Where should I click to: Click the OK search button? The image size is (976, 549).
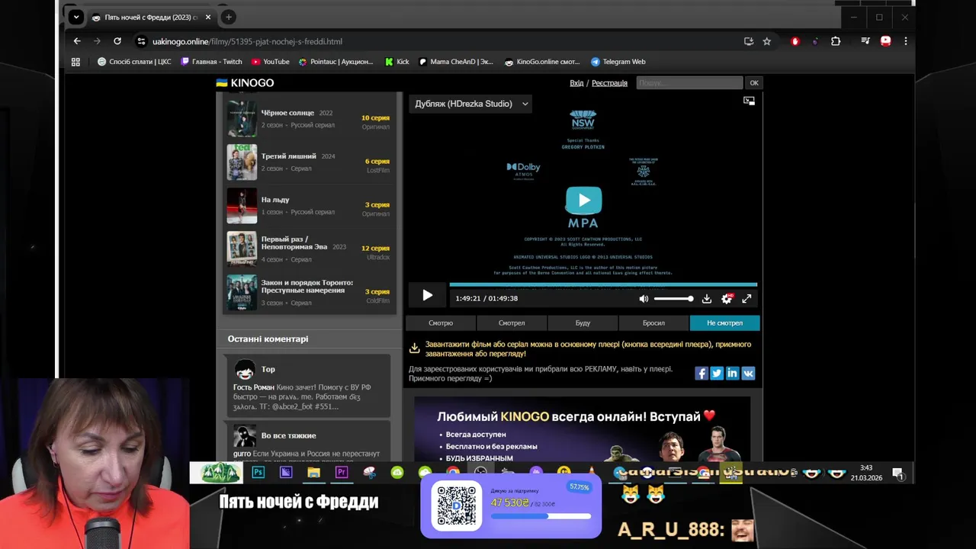pyautogui.click(x=754, y=83)
